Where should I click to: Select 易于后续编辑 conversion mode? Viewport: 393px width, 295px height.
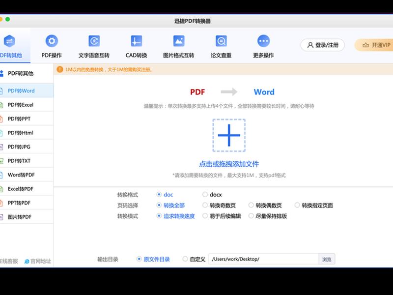tap(205, 216)
